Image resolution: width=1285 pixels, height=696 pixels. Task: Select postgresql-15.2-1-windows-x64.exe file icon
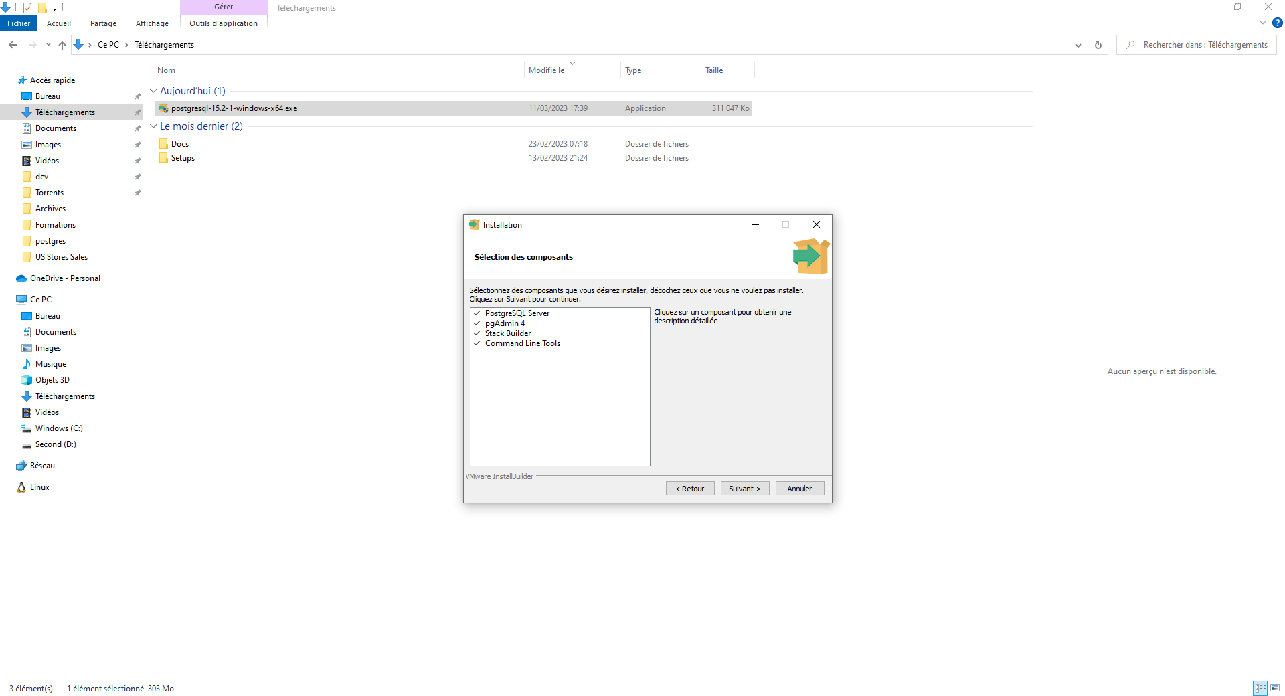[x=163, y=108]
